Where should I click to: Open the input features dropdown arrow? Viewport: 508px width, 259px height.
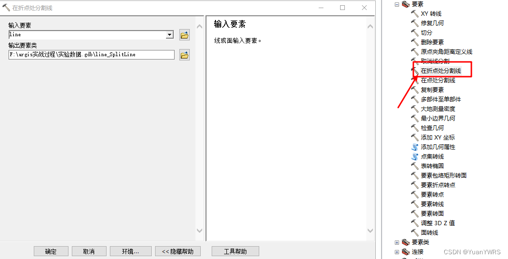(170, 35)
